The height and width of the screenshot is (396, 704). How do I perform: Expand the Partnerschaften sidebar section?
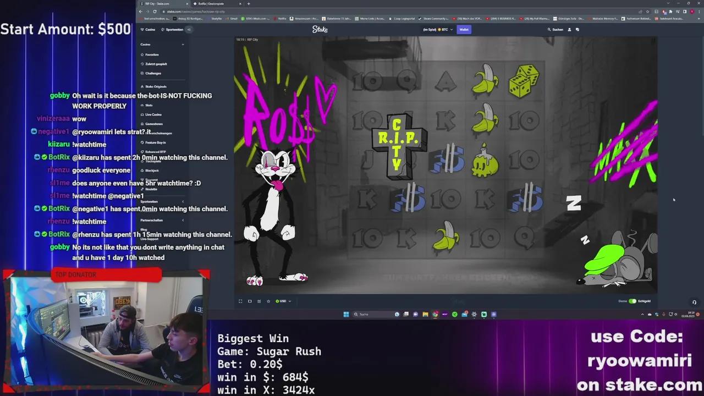pos(183,220)
